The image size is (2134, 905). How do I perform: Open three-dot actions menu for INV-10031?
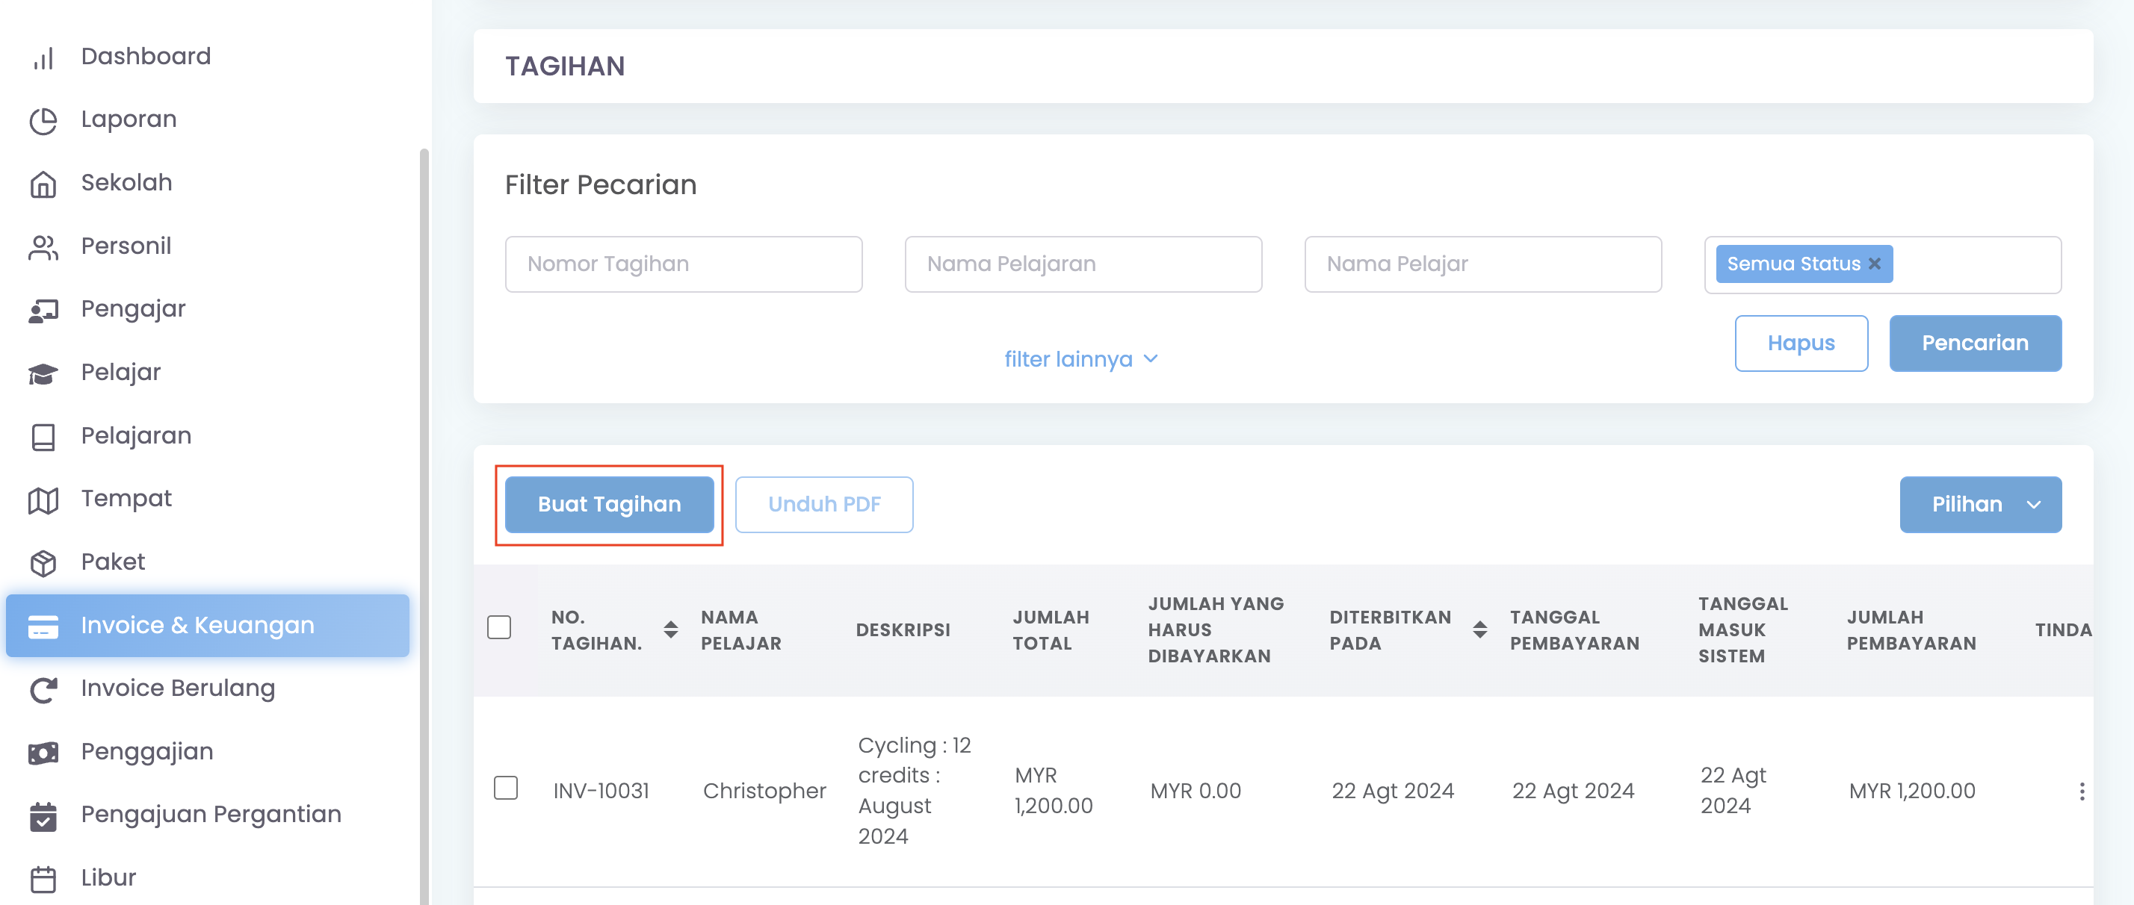tap(2081, 791)
